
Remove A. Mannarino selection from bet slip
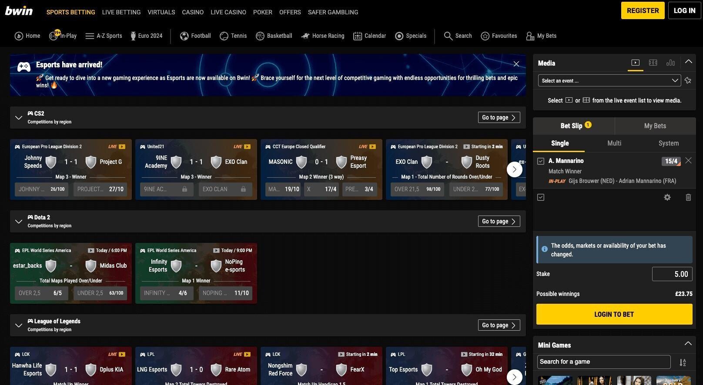pyautogui.click(x=688, y=161)
